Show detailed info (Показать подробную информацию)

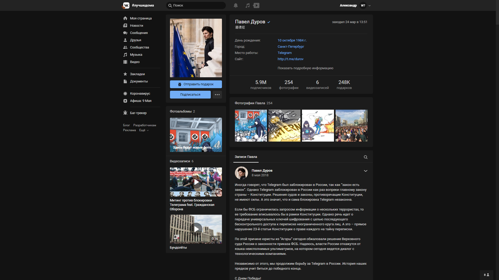305,68
